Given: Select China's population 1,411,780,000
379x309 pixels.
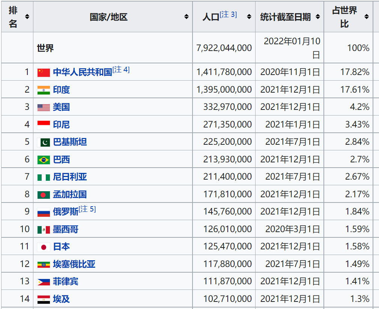Looking at the screenshot, I should (x=224, y=72).
